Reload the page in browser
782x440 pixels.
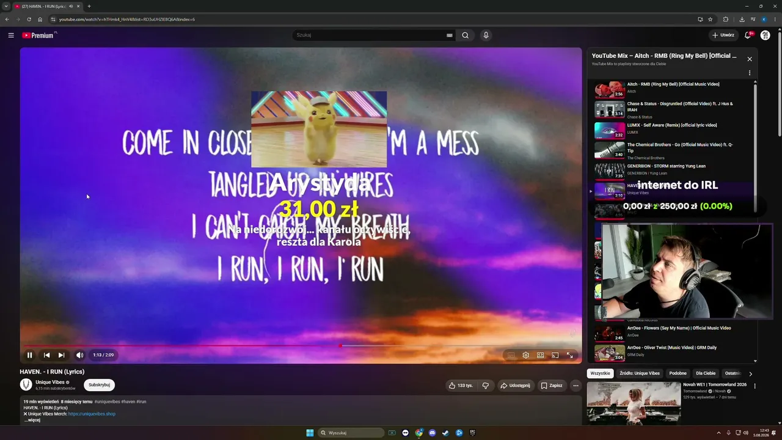(x=29, y=20)
